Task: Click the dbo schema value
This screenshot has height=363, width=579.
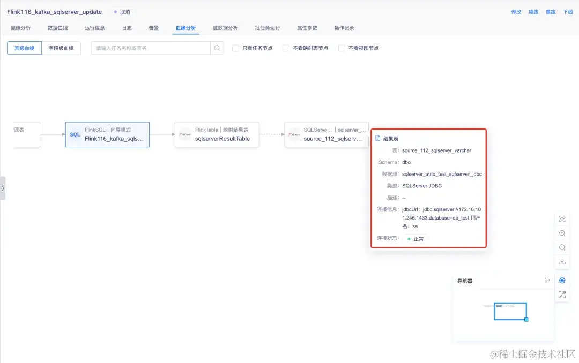Action: tap(406, 162)
